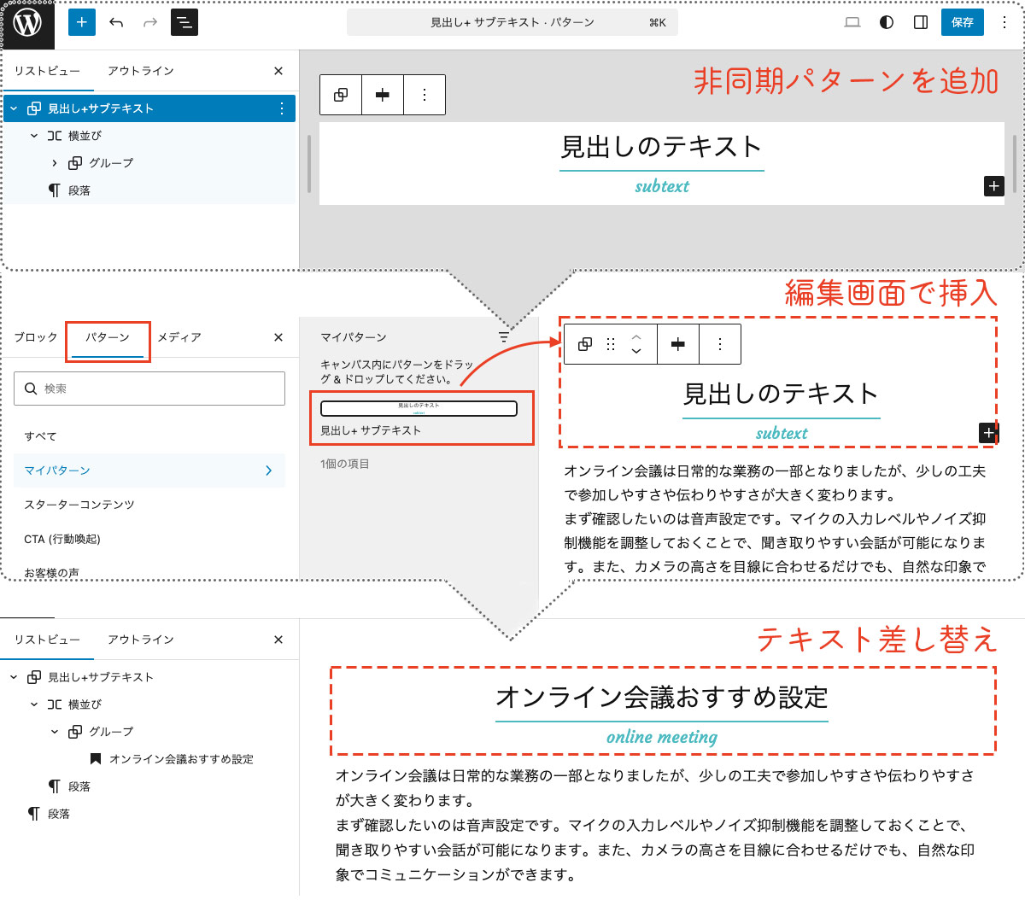
Task: Toggle the style book contrast icon
Action: (x=887, y=22)
